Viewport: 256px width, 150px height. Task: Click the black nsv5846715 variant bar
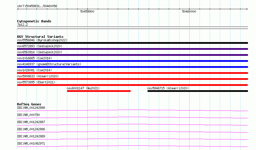(x=198, y=91)
